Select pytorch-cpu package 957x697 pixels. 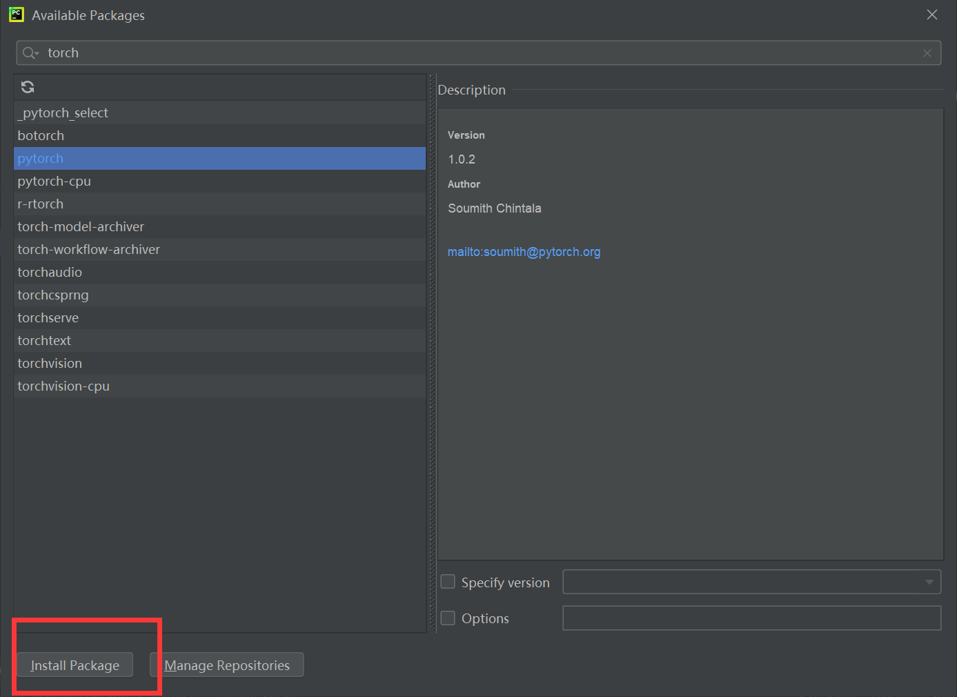[219, 181]
